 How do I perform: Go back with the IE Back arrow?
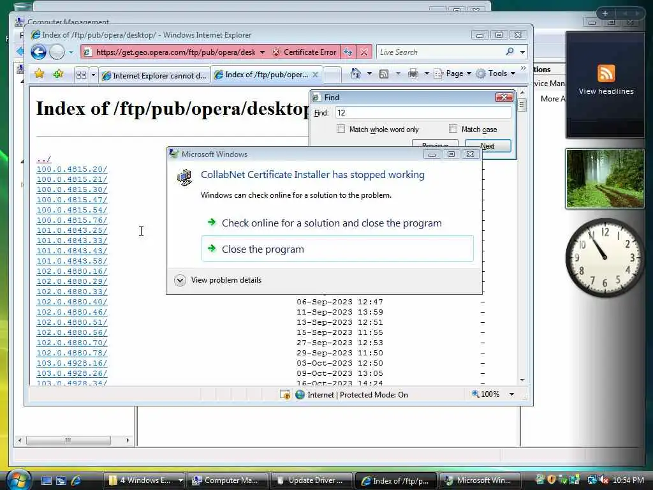point(39,52)
